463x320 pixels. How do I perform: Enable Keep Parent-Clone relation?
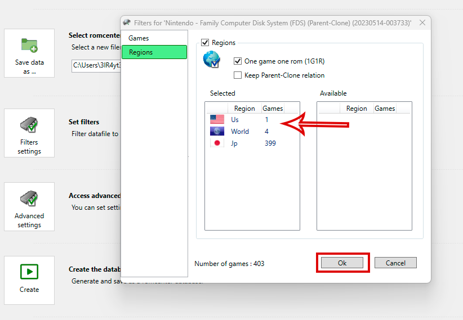coord(237,75)
